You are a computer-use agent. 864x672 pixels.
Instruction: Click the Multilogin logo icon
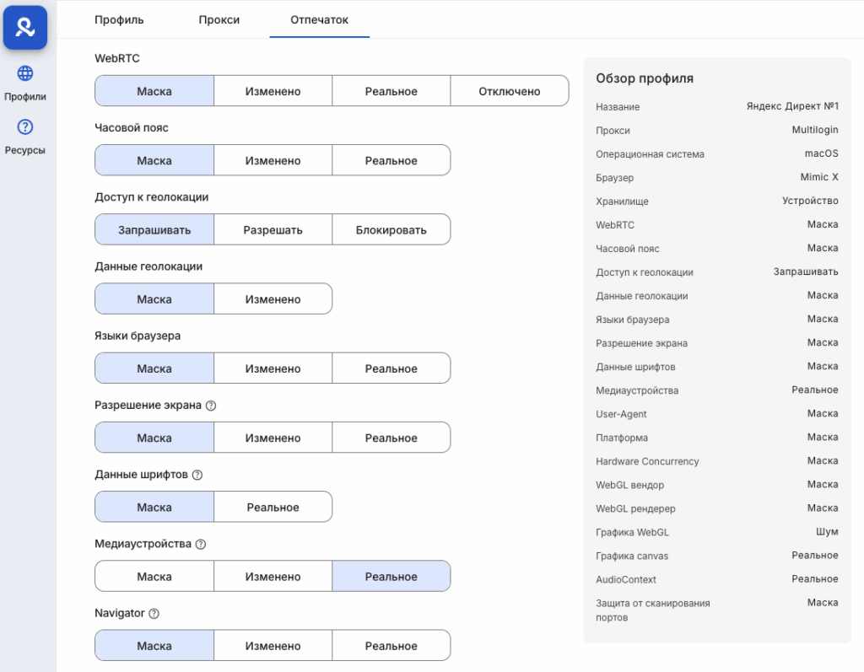tap(25, 27)
